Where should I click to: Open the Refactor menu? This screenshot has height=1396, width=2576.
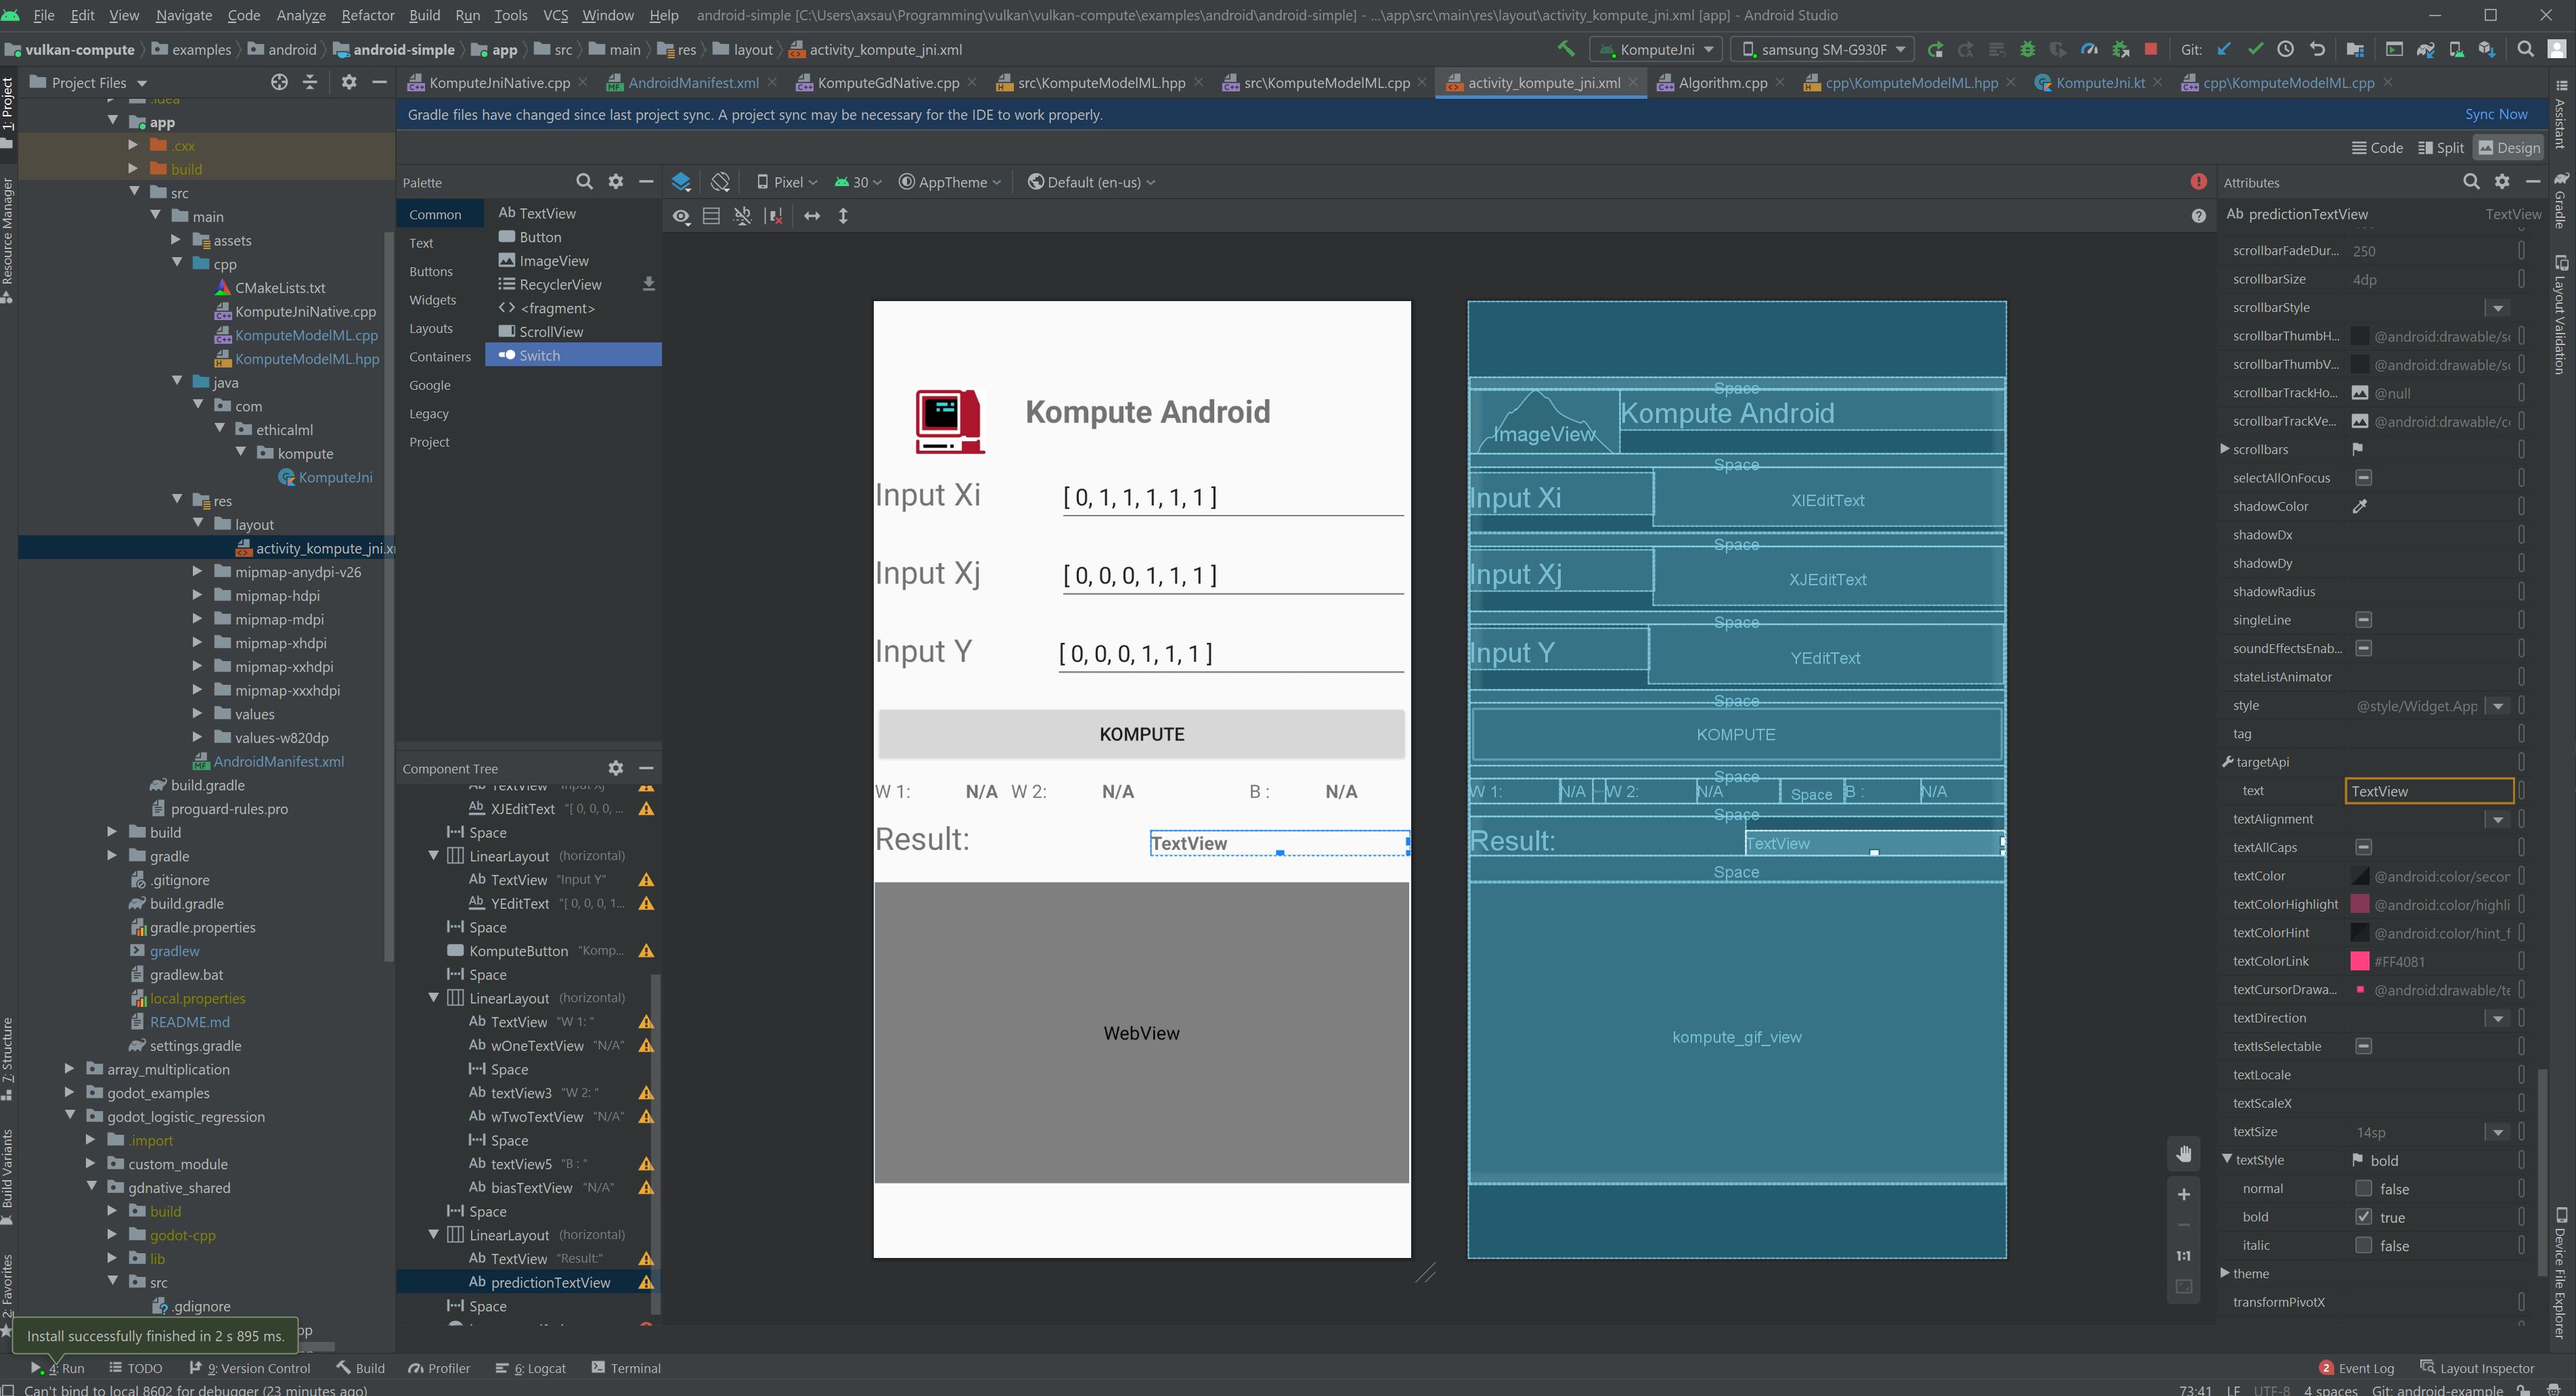click(x=367, y=15)
